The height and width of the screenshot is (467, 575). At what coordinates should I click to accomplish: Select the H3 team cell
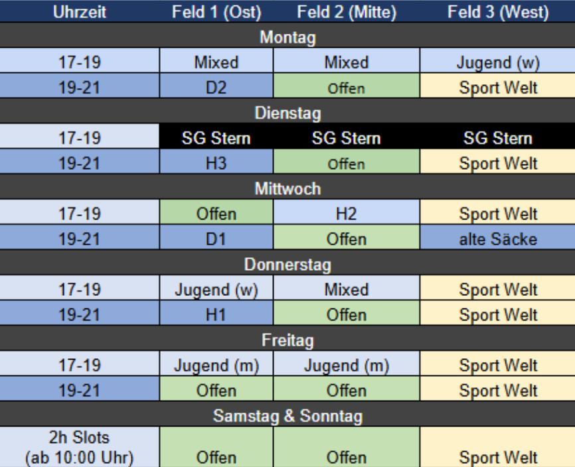point(216,163)
